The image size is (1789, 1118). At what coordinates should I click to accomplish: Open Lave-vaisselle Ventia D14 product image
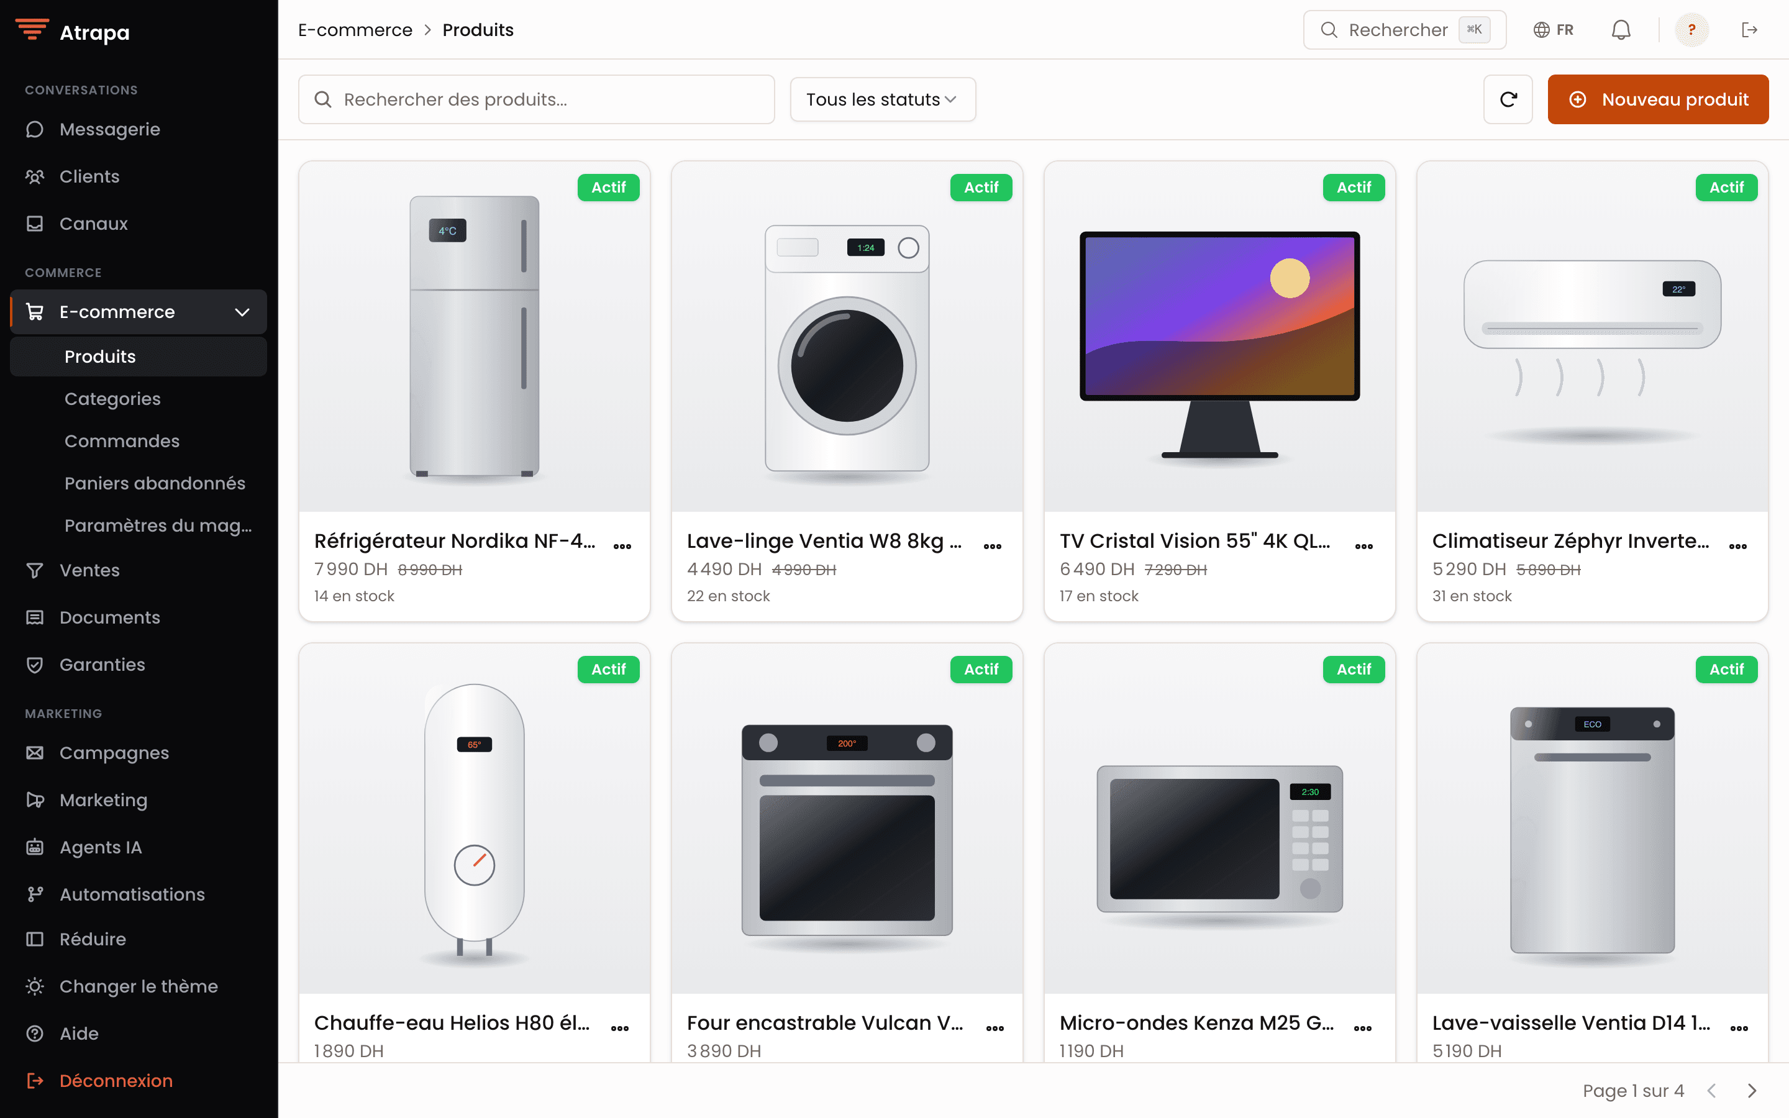point(1592,819)
